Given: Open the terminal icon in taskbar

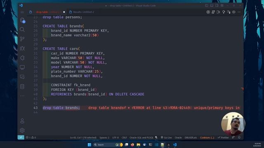Looking at the screenshot, I should point(150,145).
